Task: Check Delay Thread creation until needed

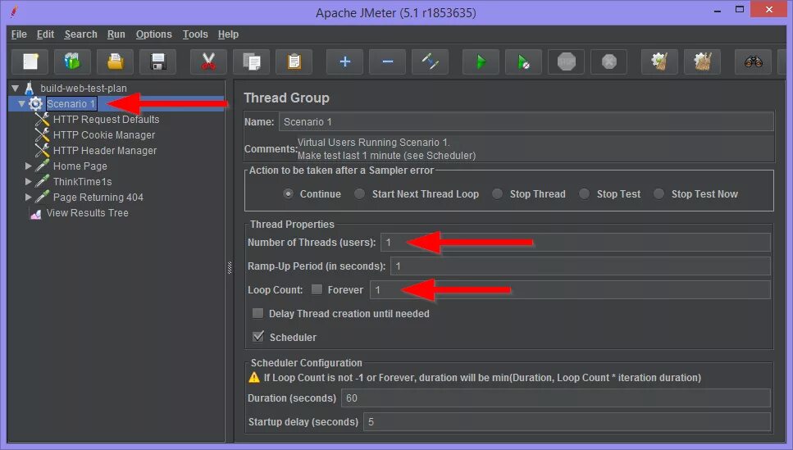Action: [x=258, y=313]
